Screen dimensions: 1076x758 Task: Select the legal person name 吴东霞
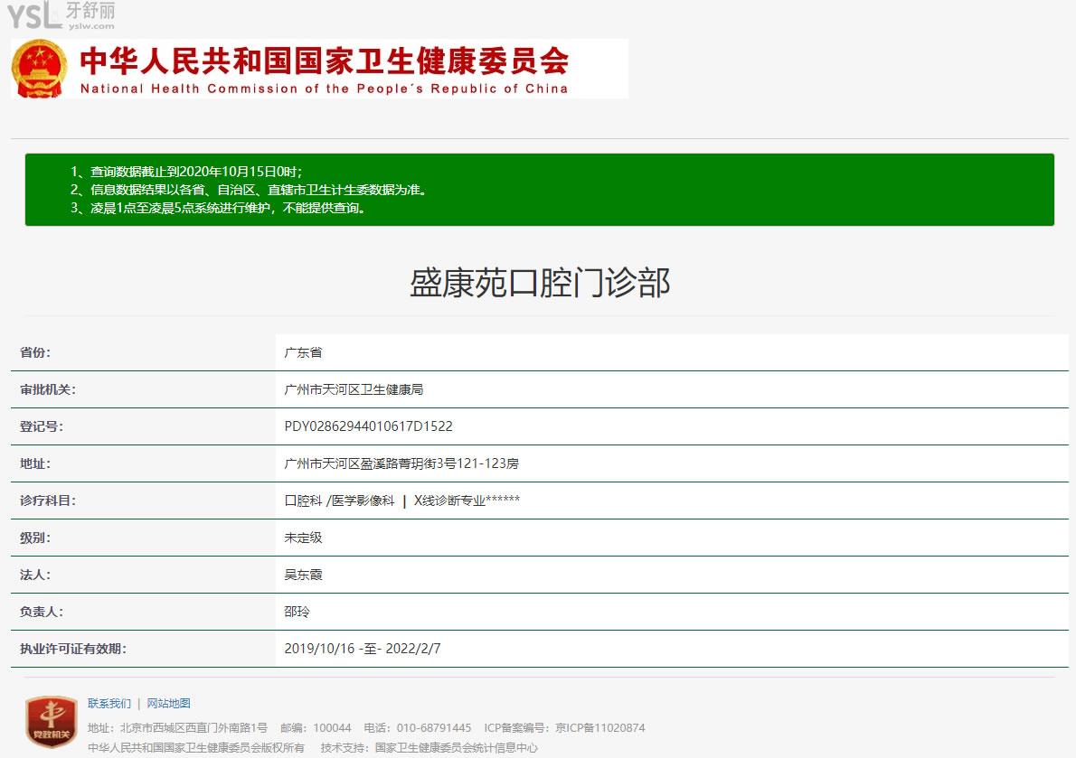303,575
